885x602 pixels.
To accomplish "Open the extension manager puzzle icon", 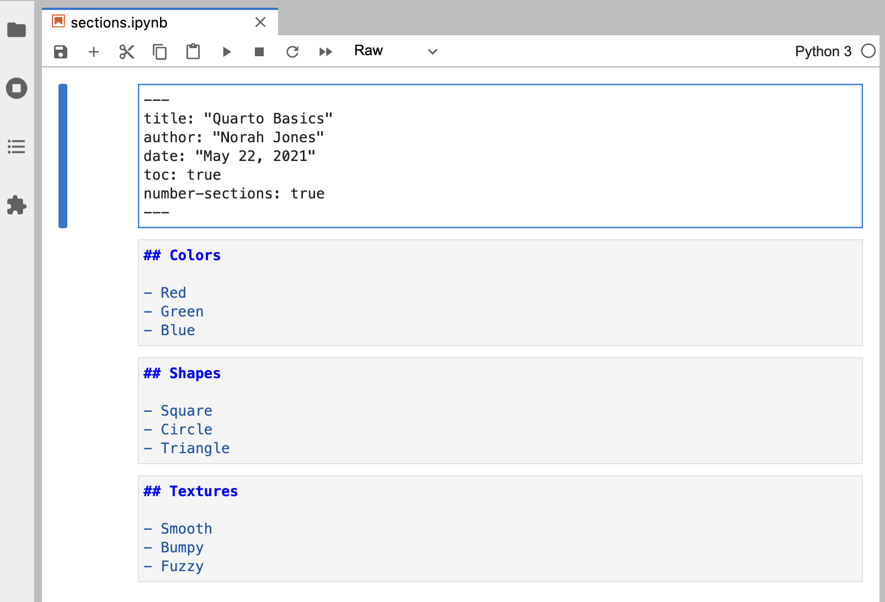I will [17, 205].
